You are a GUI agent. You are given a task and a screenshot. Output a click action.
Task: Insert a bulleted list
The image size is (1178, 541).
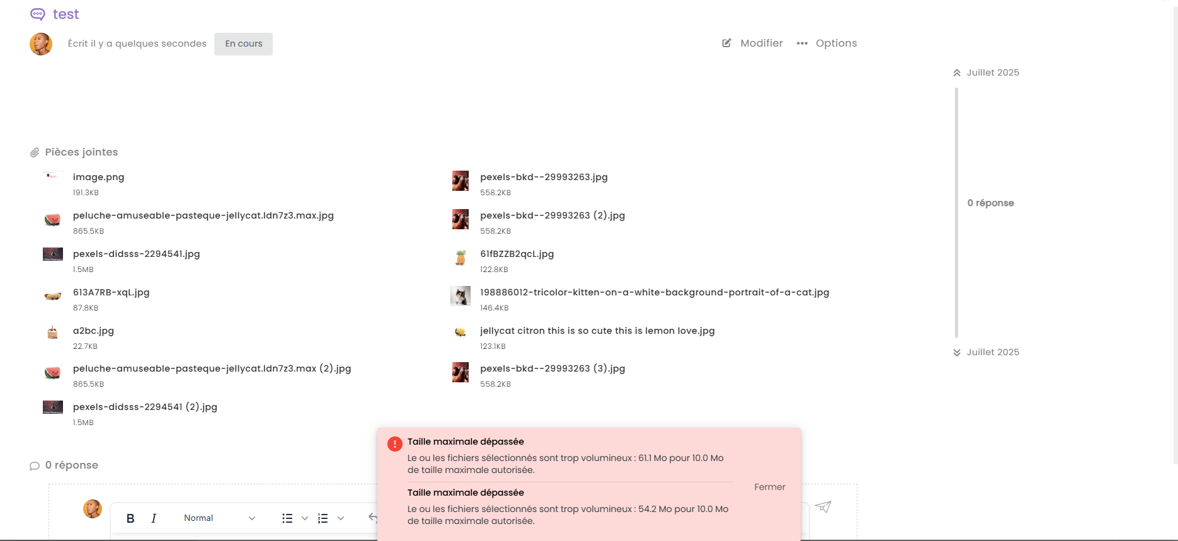(287, 518)
